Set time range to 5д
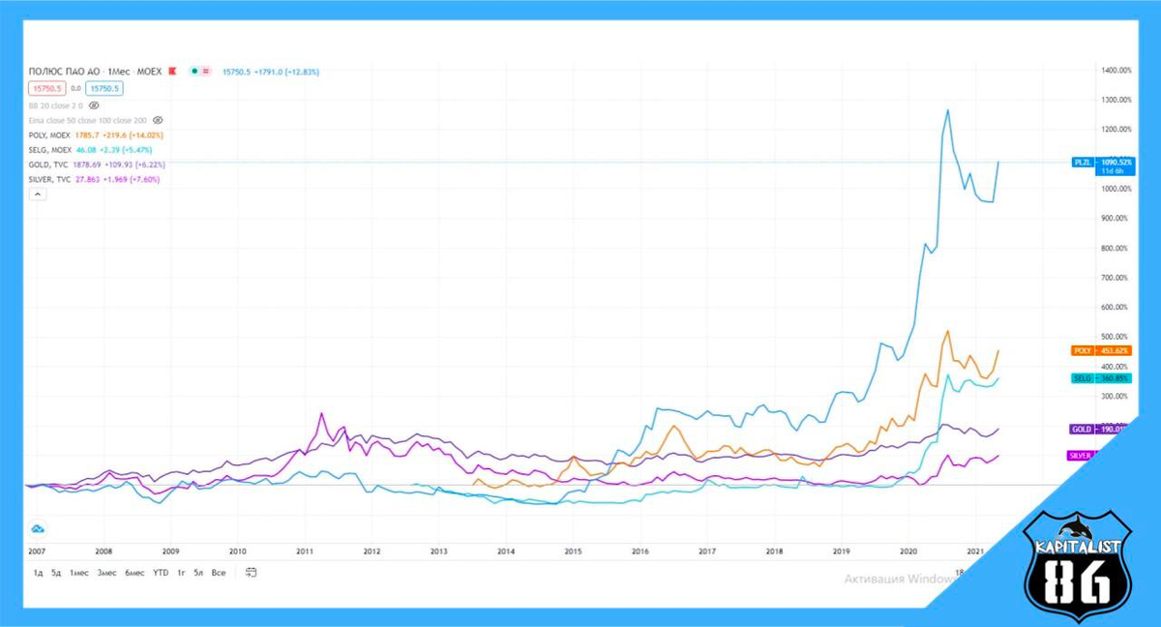This screenshot has height=627, width=1161. point(56,573)
